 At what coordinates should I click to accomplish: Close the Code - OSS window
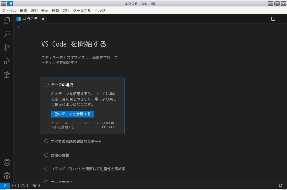pyautogui.click(x=283, y=3)
